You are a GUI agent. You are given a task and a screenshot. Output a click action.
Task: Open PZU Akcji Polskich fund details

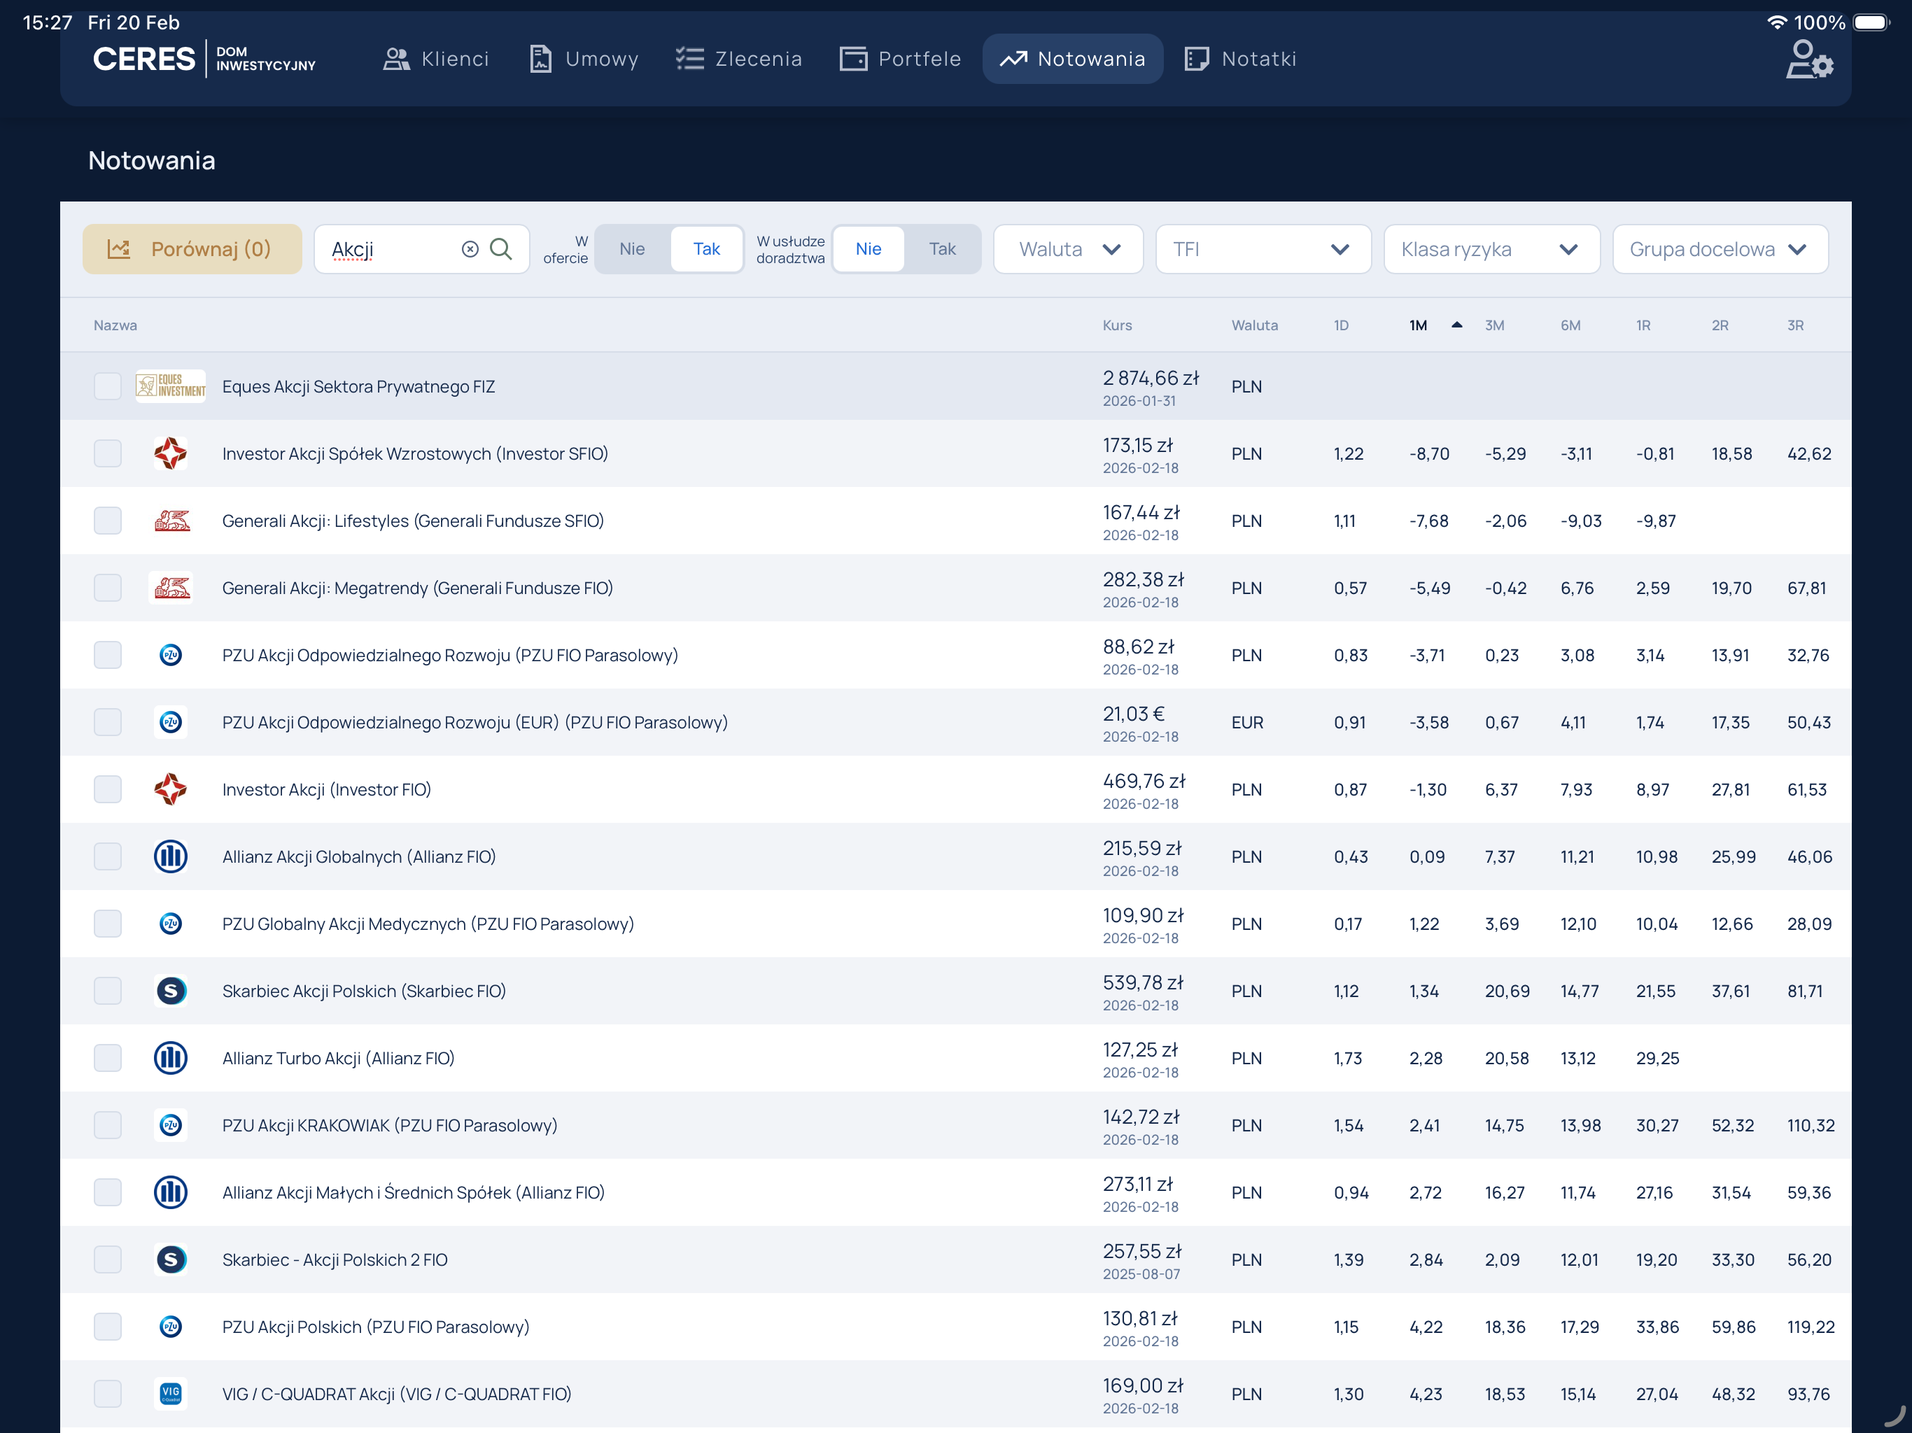click(x=375, y=1327)
